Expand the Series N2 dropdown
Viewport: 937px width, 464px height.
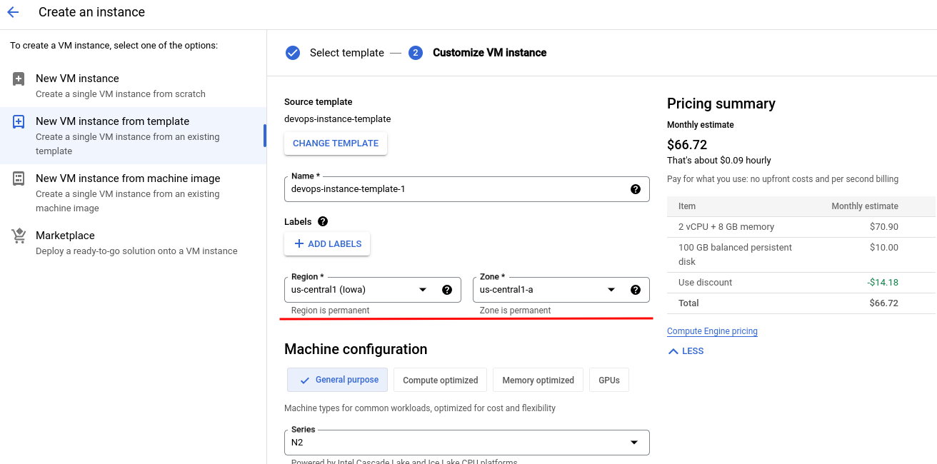[x=467, y=443]
